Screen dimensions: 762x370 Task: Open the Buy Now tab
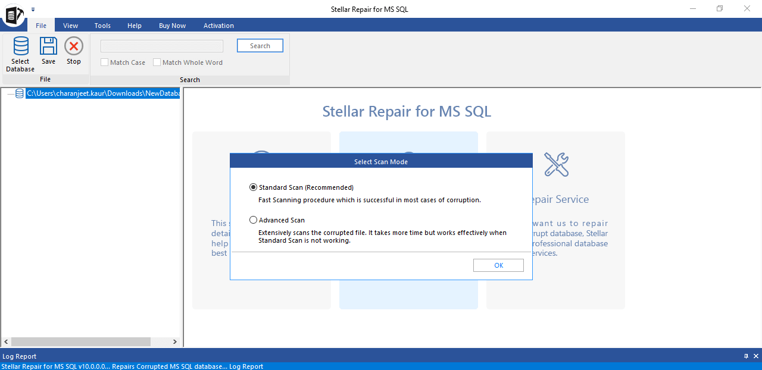pos(173,26)
